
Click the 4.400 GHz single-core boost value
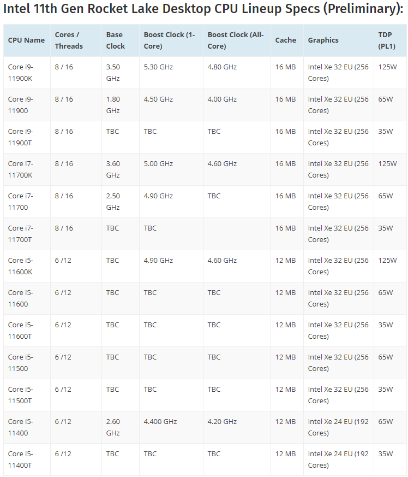pyautogui.click(x=160, y=422)
